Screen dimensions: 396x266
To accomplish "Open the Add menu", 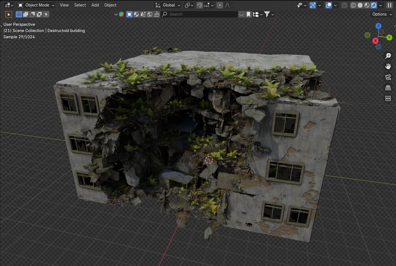I will pos(95,5).
